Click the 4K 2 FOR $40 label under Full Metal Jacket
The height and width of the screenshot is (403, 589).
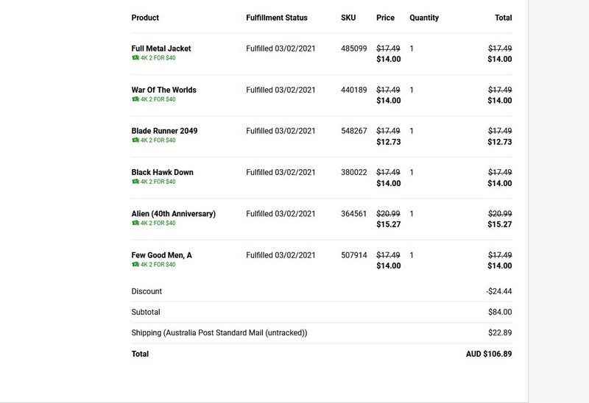(158, 58)
